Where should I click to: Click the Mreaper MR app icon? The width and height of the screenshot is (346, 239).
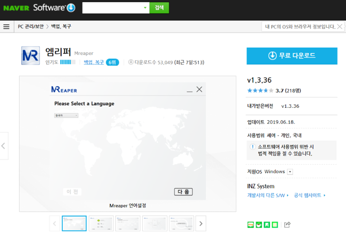31,55
